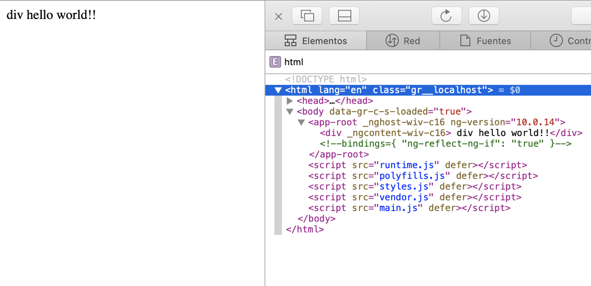Select the DOCTYPE html line
Image resolution: width=591 pixels, height=286 pixels.
(326, 79)
